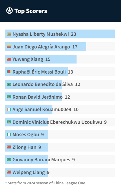This screenshot has width=121, height=187.
Task: Click the China flag next to Weipeng Liang
Action: coord(9,172)
